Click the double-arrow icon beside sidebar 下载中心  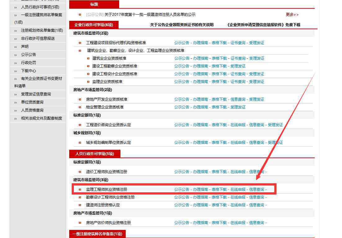click(x=16, y=71)
